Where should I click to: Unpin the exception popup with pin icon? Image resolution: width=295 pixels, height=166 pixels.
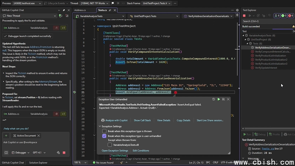pyautogui.click(x=223, y=99)
